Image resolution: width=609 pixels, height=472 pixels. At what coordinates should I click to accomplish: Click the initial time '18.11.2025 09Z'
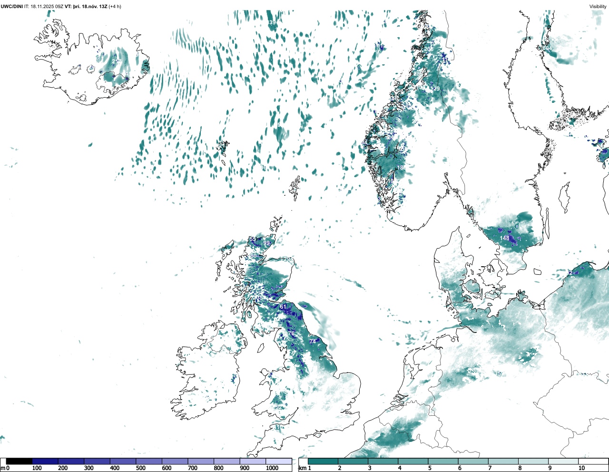47,6
